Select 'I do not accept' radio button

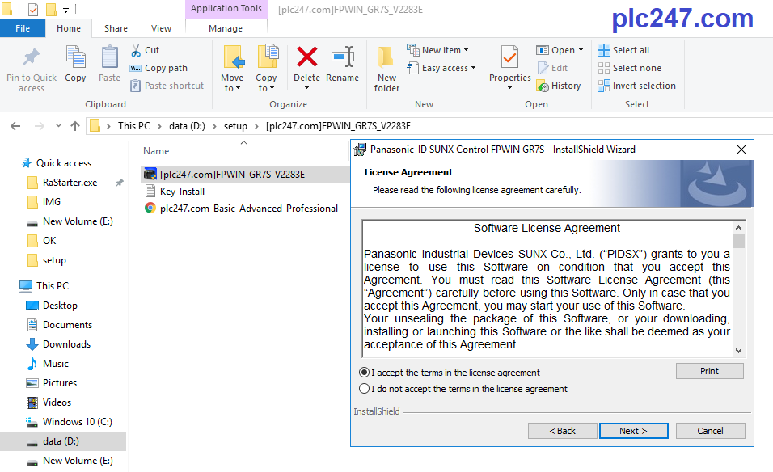point(365,389)
